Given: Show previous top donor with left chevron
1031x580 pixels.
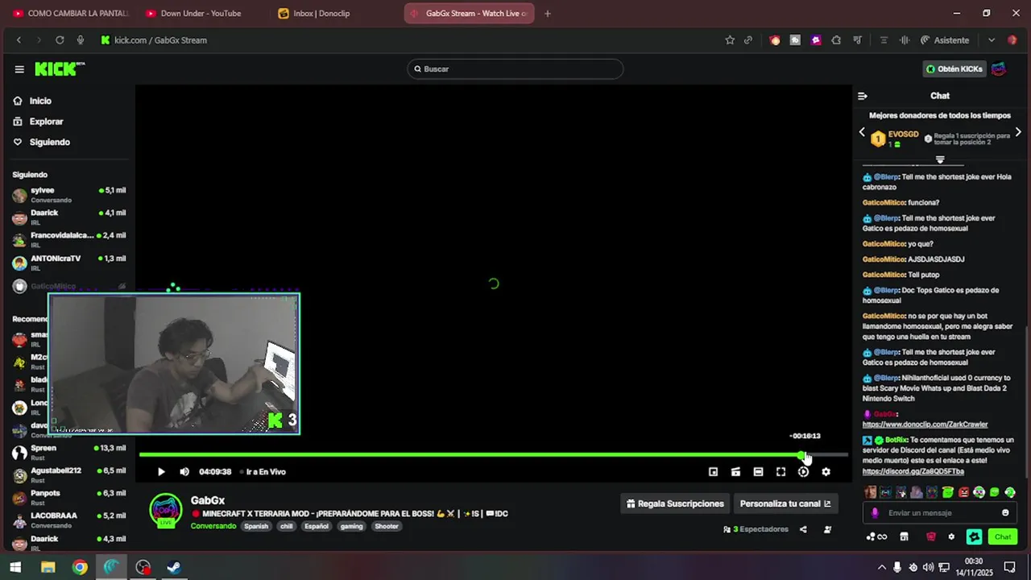Looking at the screenshot, I should pos(862,132).
